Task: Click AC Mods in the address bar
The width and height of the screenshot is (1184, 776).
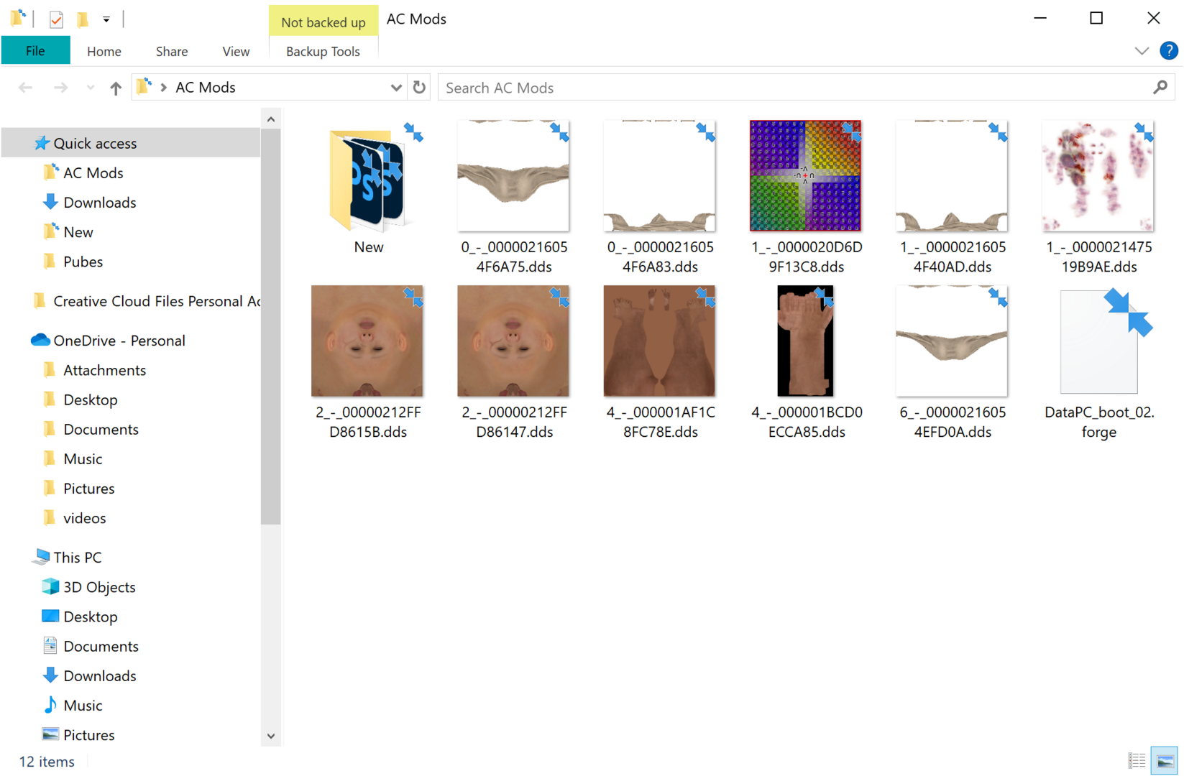Action: pyautogui.click(x=206, y=88)
